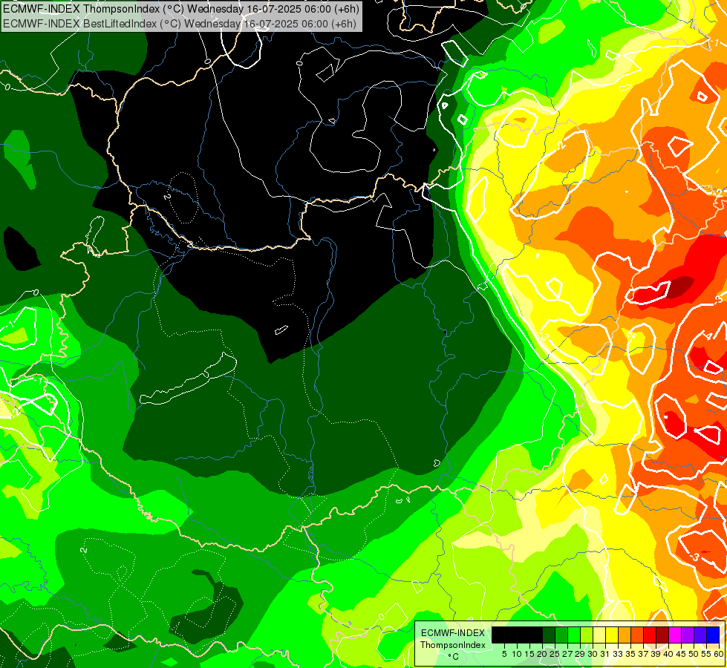Click the legend tick value 15
This screenshot has width=727, height=668.
529,654
